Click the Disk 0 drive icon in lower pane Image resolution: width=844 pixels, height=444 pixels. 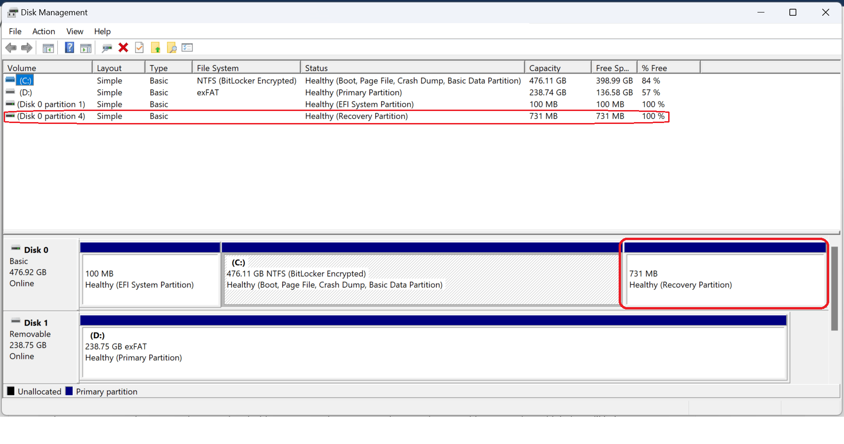[16, 248]
